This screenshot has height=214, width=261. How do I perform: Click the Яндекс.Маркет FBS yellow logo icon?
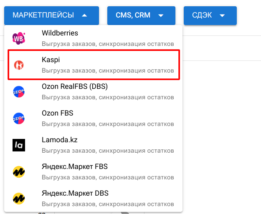19,172
